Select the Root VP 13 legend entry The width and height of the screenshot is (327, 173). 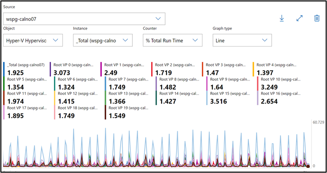[x=127, y=98]
